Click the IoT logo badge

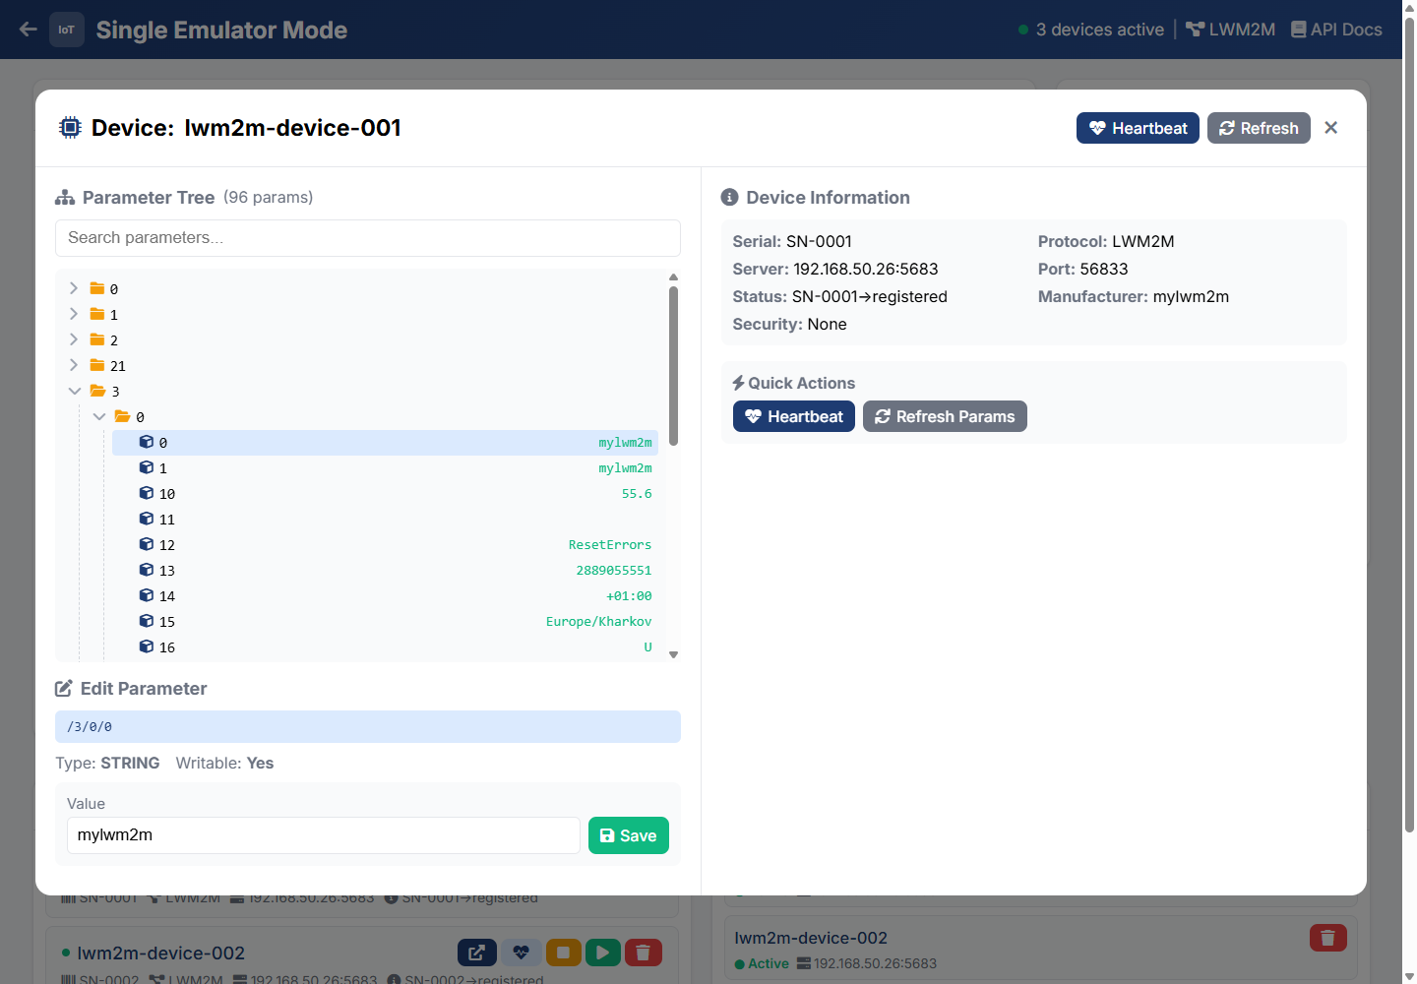pos(66,30)
